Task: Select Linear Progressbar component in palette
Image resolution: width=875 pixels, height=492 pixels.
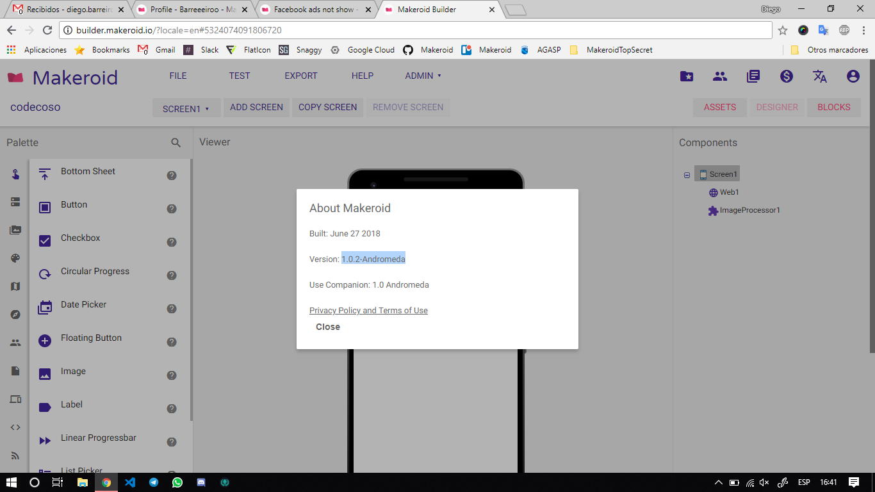Action: (x=99, y=438)
